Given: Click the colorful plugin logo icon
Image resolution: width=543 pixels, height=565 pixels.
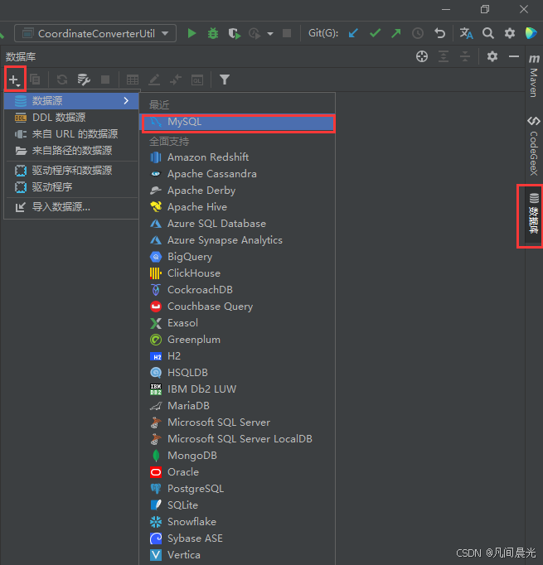Looking at the screenshot, I should click(x=531, y=33).
